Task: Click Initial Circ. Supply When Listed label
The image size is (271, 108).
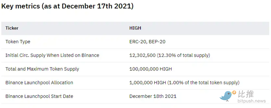Action: tap(52, 55)
